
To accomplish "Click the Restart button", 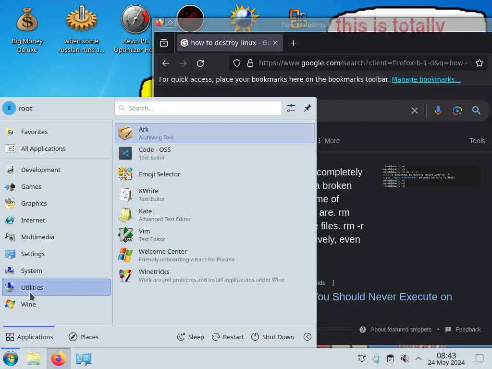I will coord(228,337).
